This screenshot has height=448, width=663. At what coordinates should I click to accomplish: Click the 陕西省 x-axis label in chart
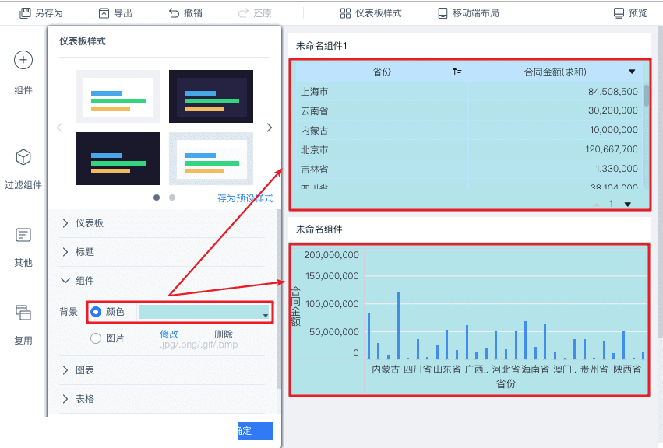click(627, 369)
